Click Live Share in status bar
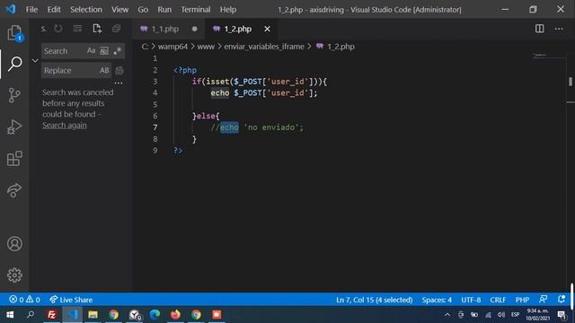This screenshot has height=323, width=575. pos(72,300)
